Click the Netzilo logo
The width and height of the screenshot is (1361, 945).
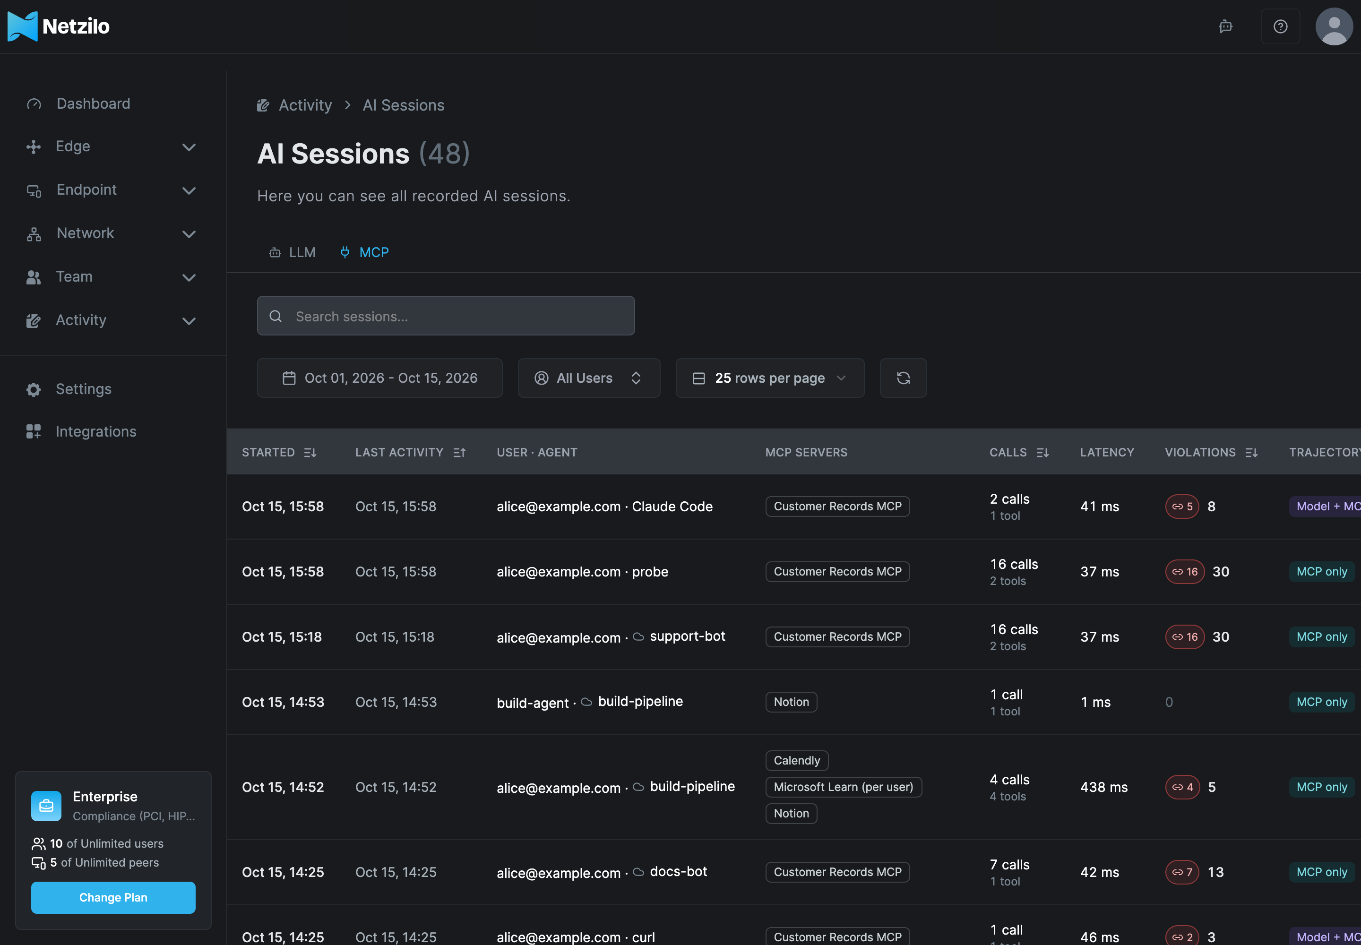tap(58, 26)
